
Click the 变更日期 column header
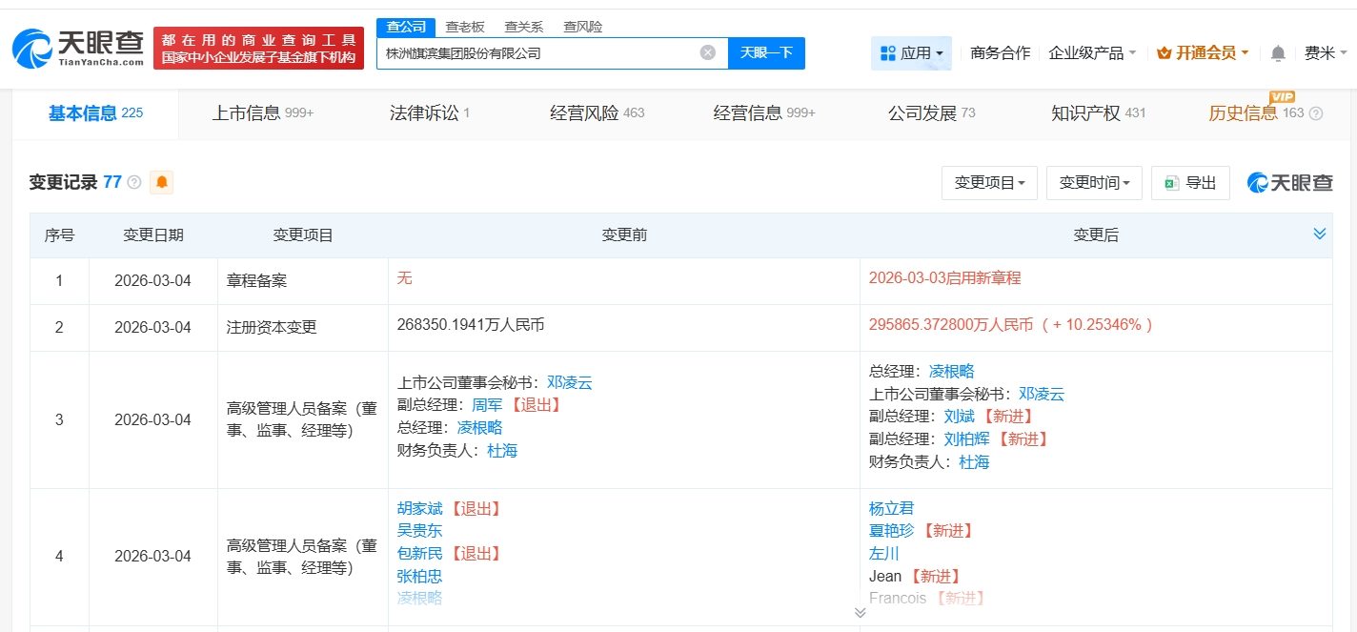[x=152, y=235]
